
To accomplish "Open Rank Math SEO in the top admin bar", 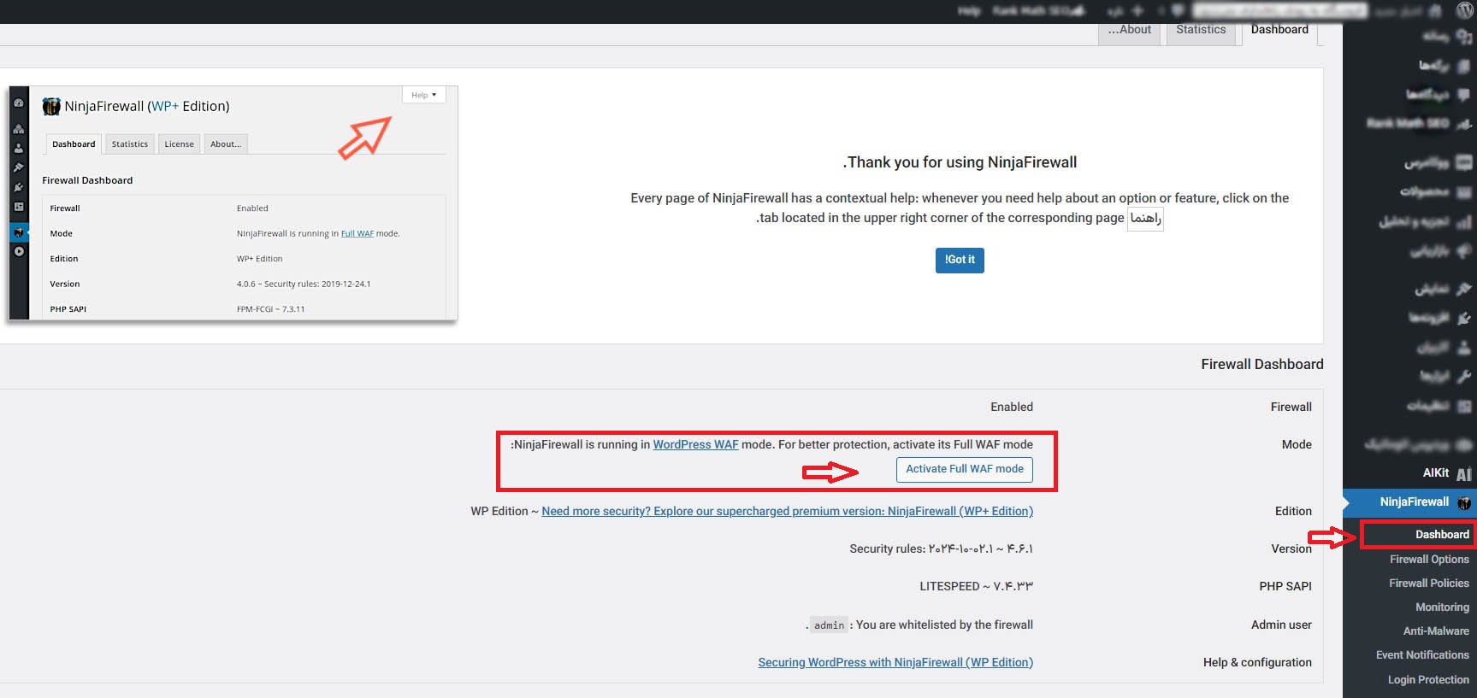I will pyautogui.click(x=1038, y=10).
